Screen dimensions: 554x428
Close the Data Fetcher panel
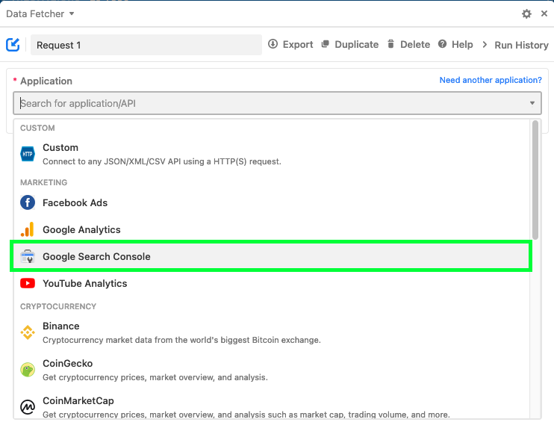[x=544, y=13]
